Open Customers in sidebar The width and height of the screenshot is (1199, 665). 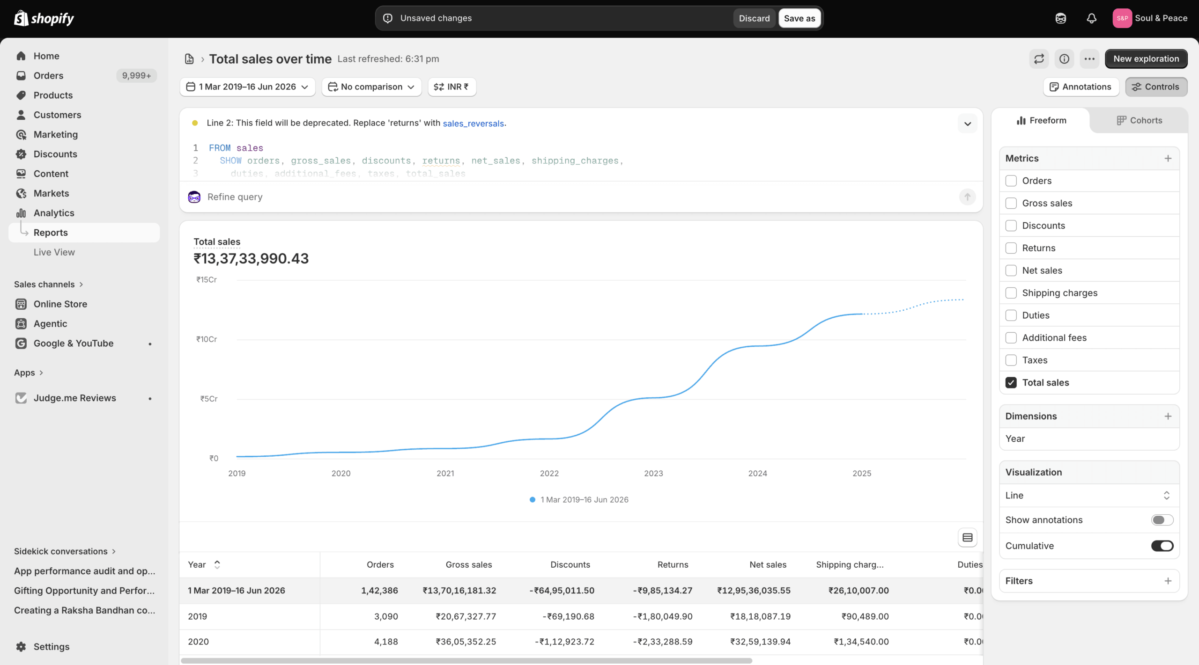click(84, 115)
